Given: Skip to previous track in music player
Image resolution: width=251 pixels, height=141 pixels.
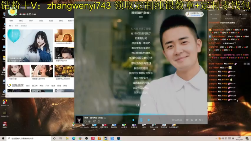Looking at the screenshot, I should (x=133, y=120).
